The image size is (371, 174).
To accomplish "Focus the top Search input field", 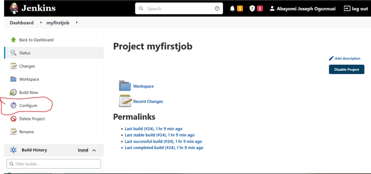I will point(179,8).
